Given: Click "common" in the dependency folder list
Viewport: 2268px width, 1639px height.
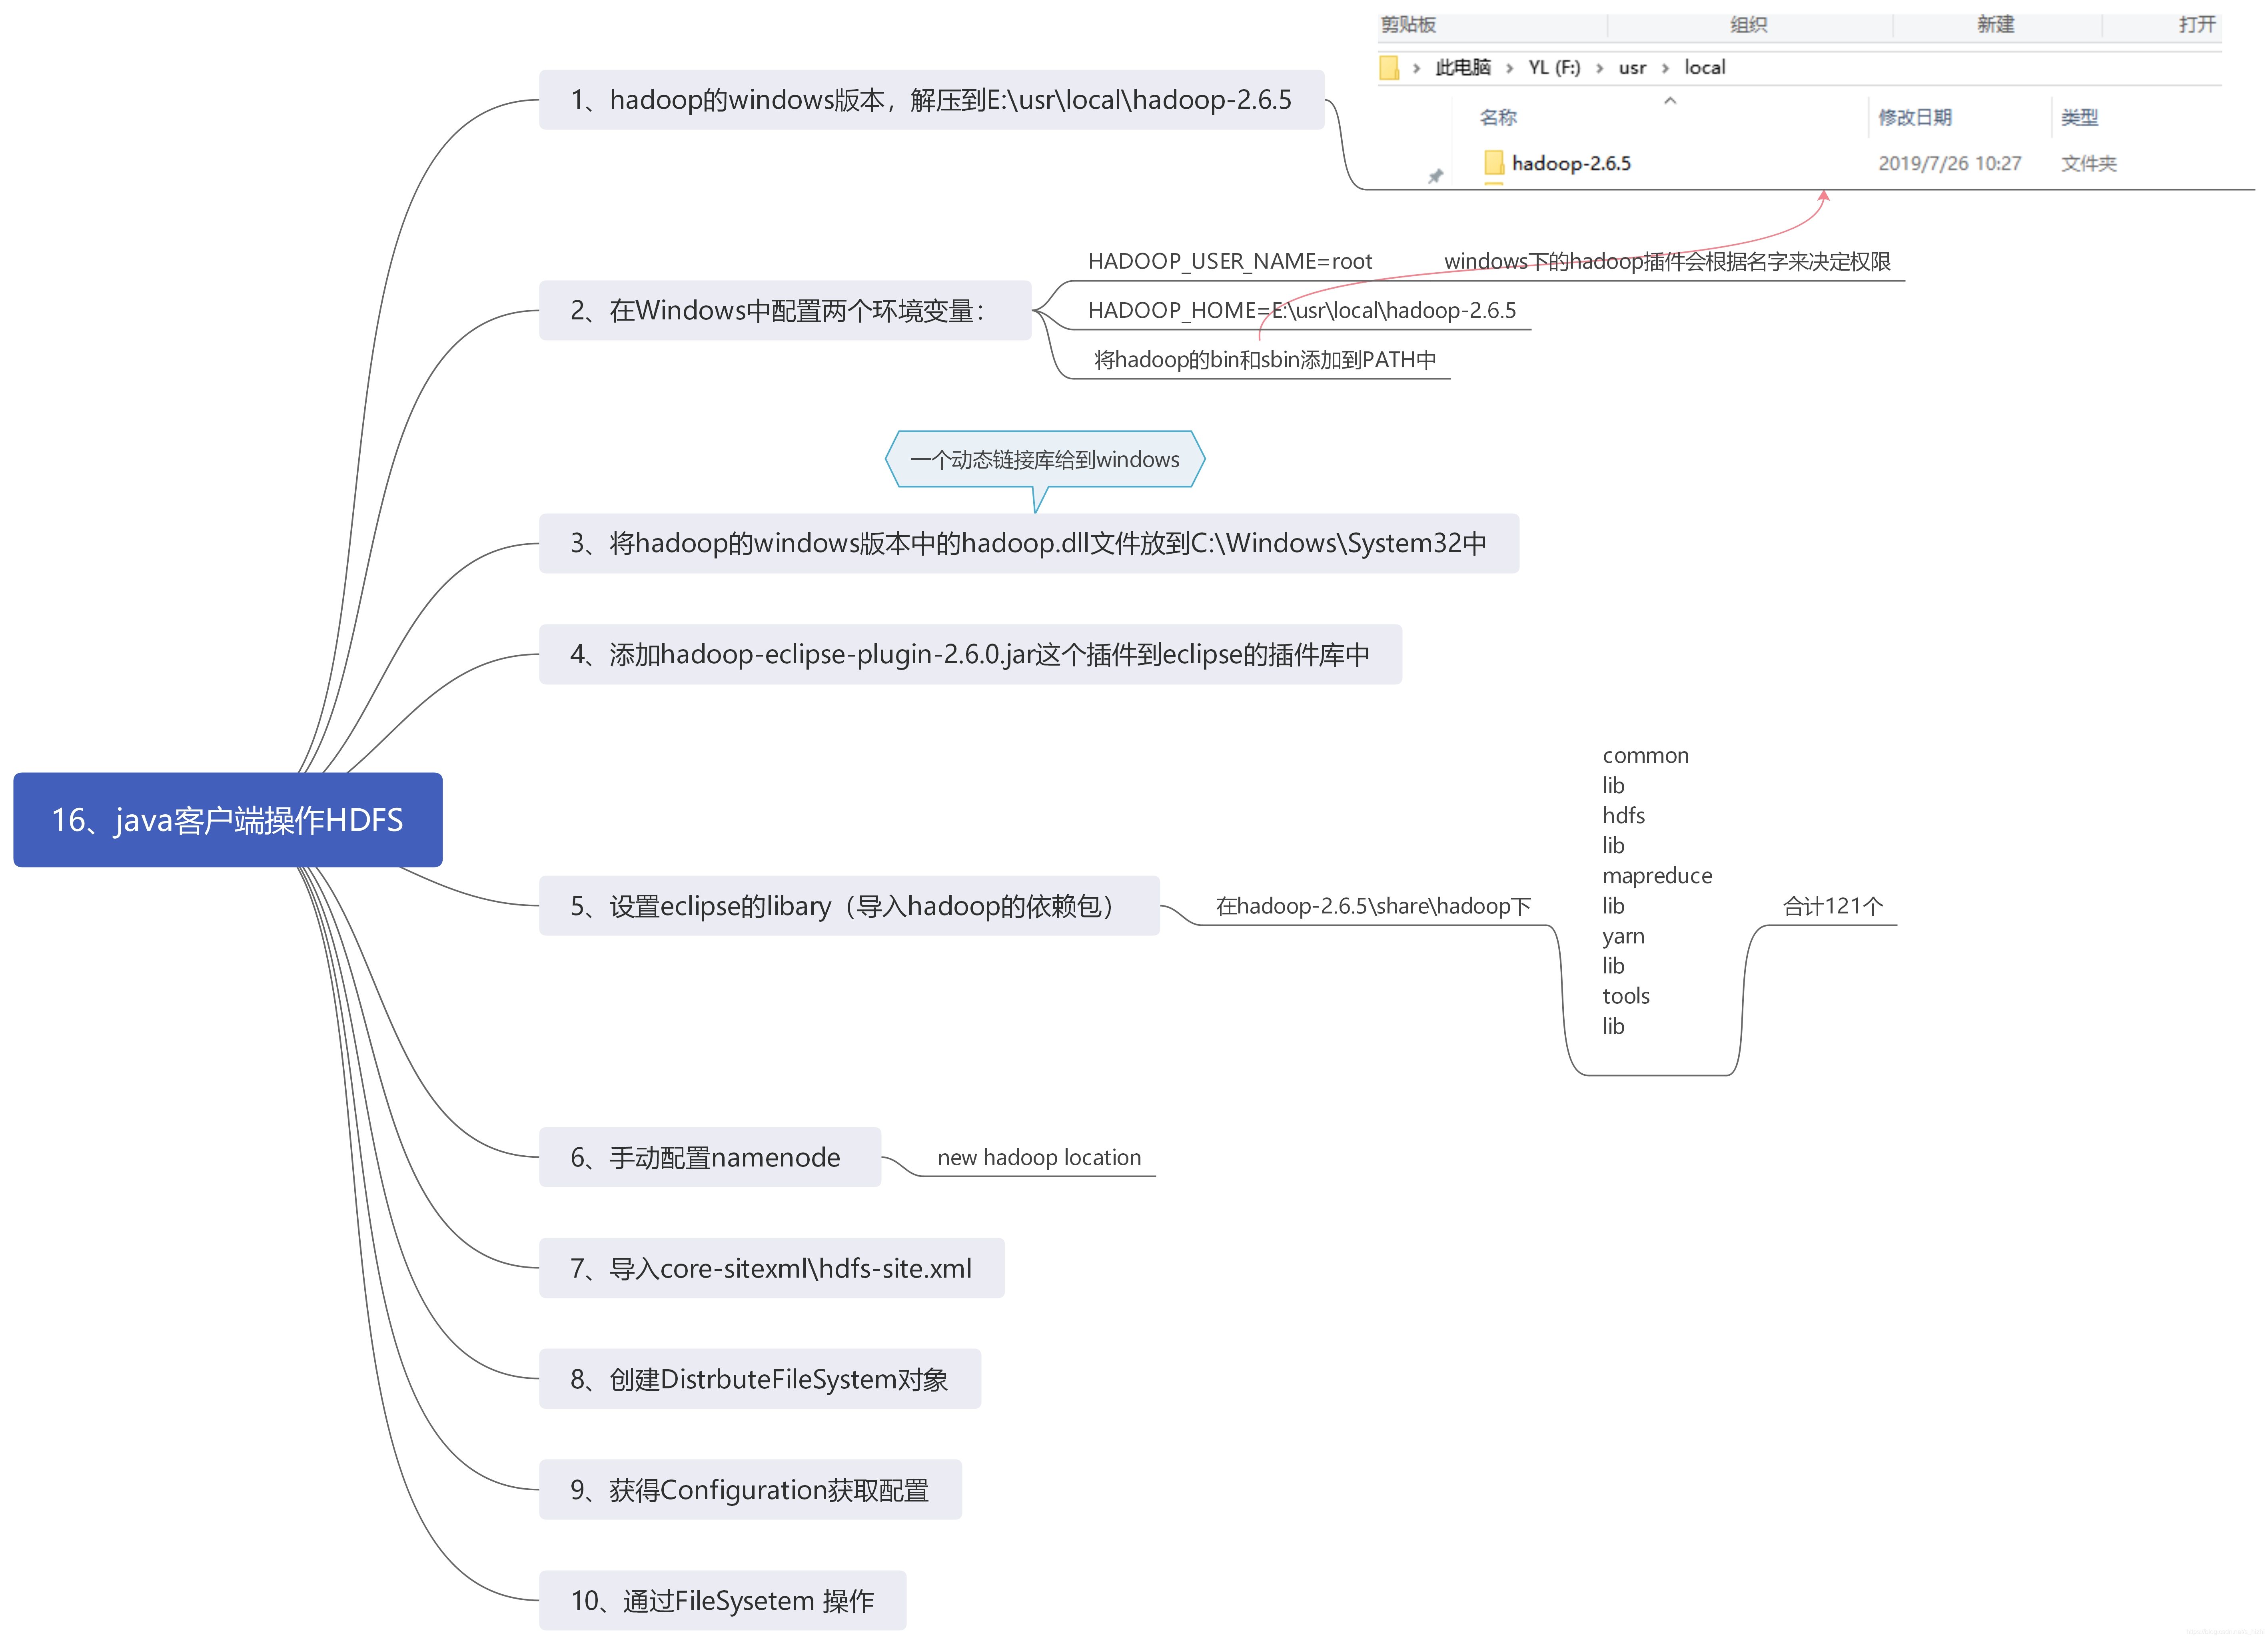Looking at the screenshot, I should (x=1645, y=755).
